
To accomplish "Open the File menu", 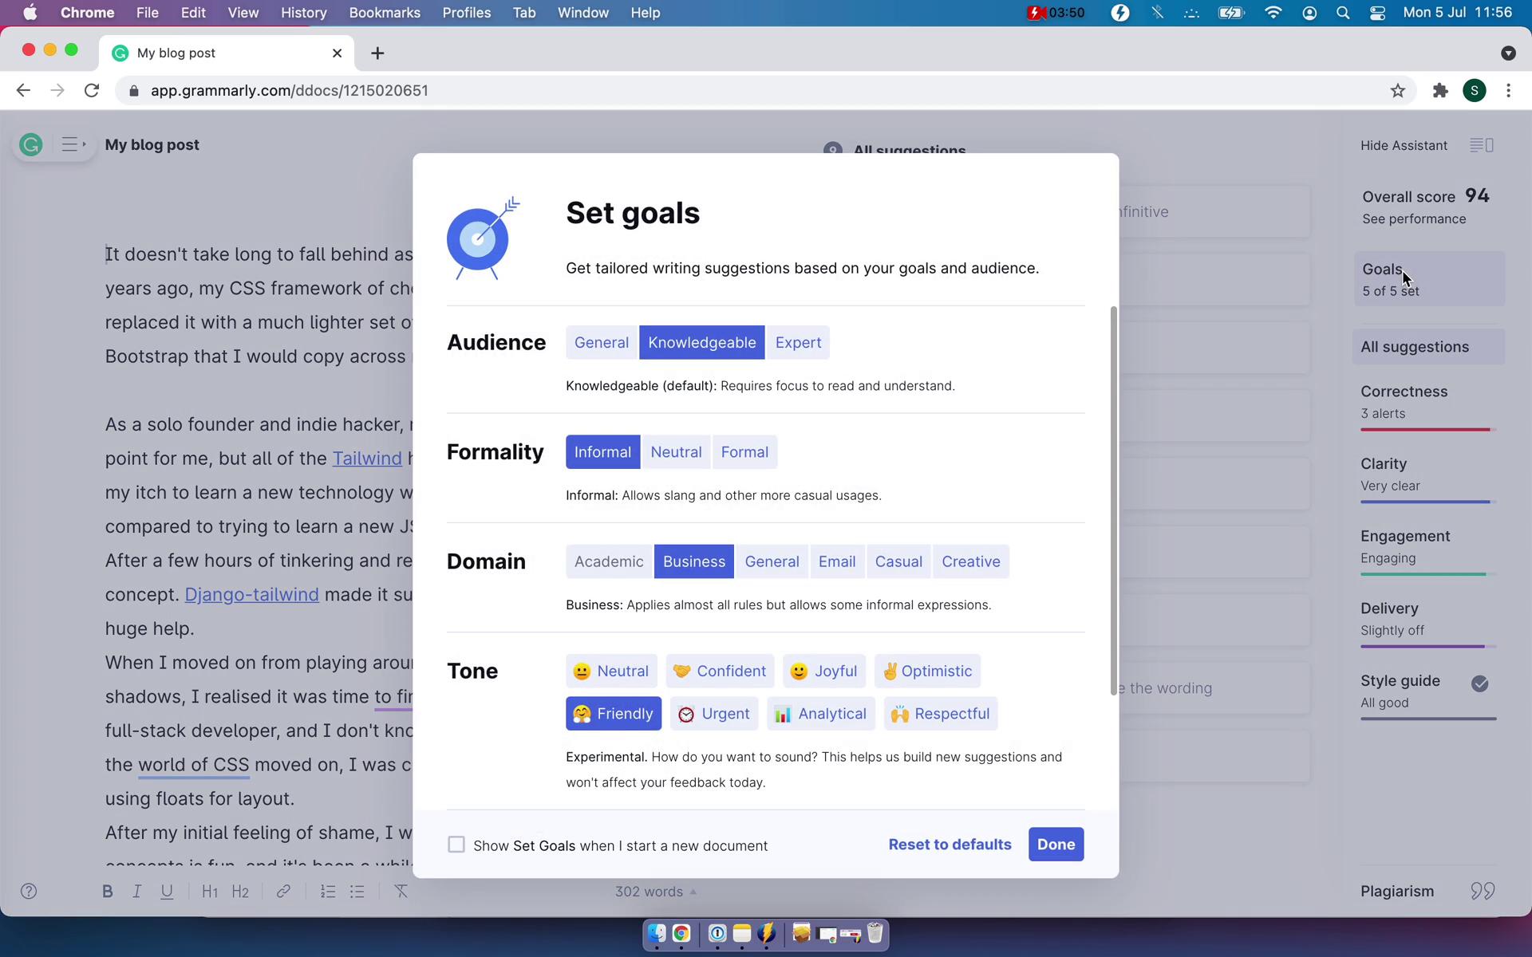I will pyautogui.click(x=147, y=13).
